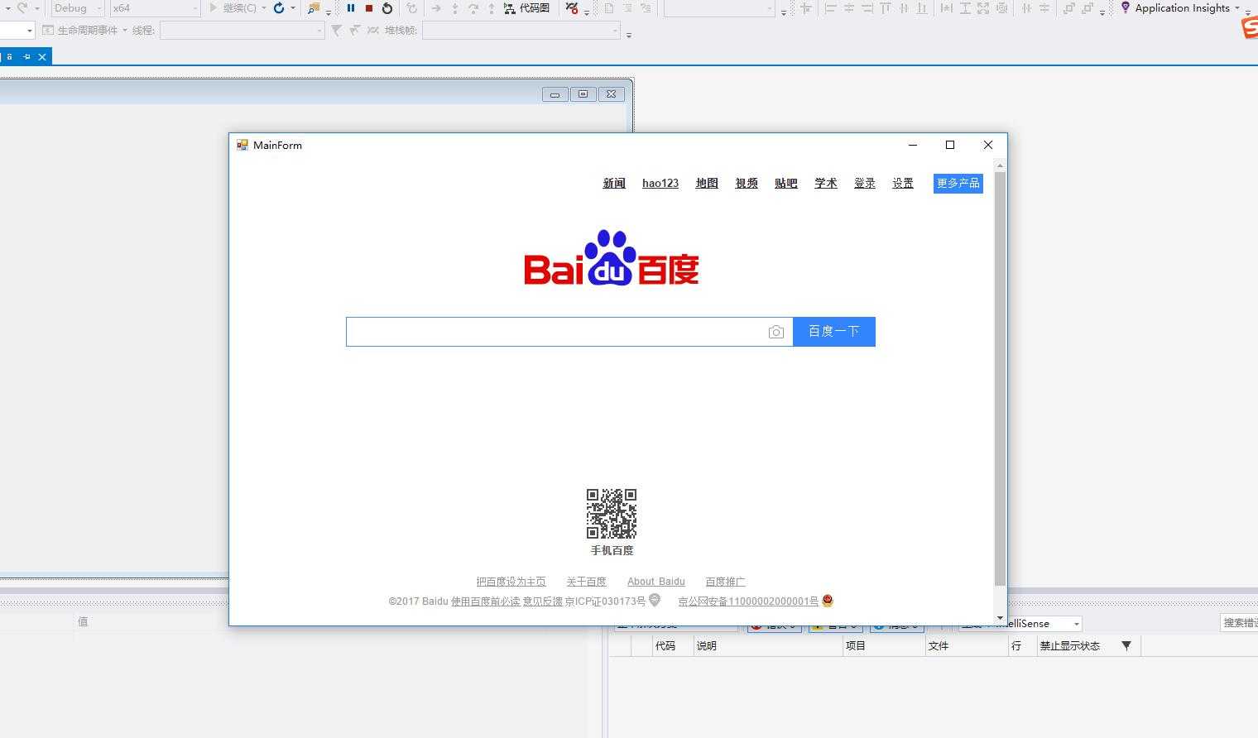Viewport: 1258px width, 738px height.
Task: Sort error list by 项目 column header
Action: tap(884, 646)
